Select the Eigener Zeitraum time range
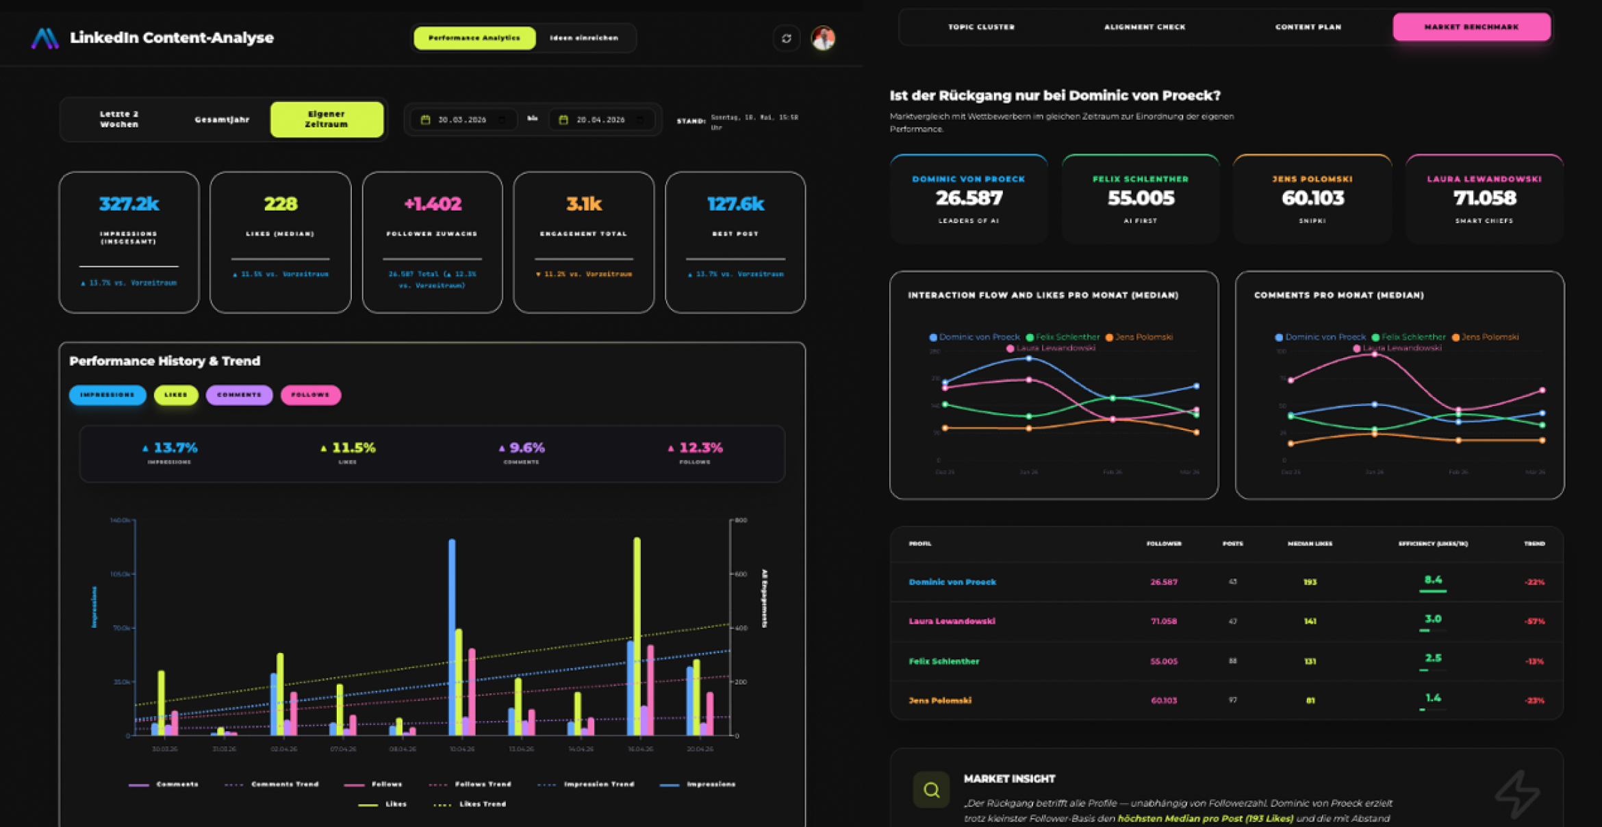This screenshot has height=827, width=1602. [x=327, y=119]
